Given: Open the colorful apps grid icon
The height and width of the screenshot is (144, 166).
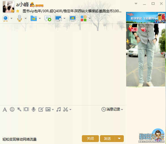Looking at the screenshot, I should tap(84, 18).
